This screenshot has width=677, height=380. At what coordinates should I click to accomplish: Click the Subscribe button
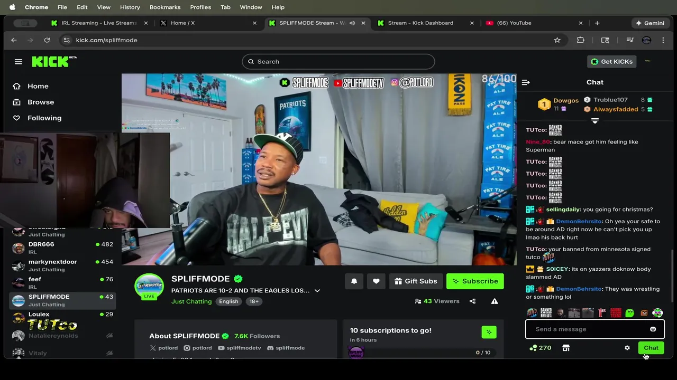[475, 281]
